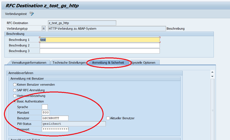The height and width of the screenshot is (140, 230).
Task: Open the Verwaltungsinformationen tab
Action: [29, 62]
